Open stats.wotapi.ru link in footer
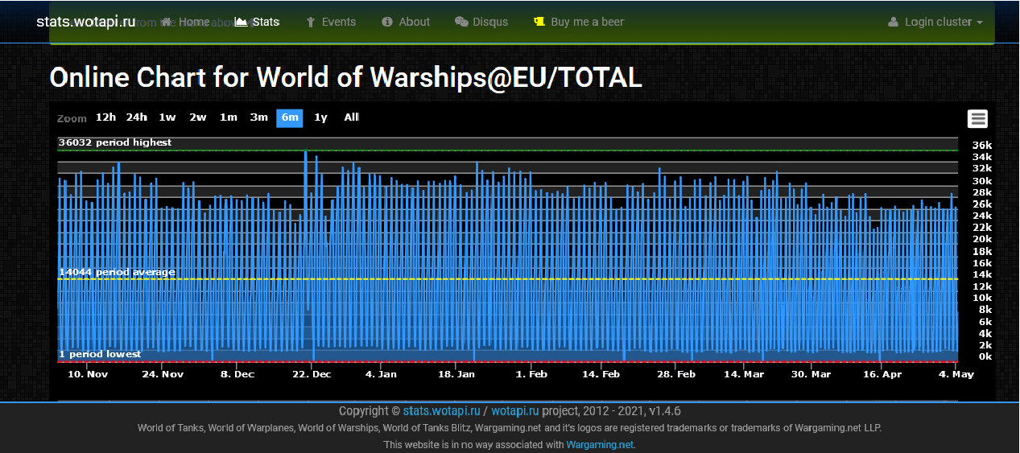The image size is (1020, 453). (x=441, y=411)
